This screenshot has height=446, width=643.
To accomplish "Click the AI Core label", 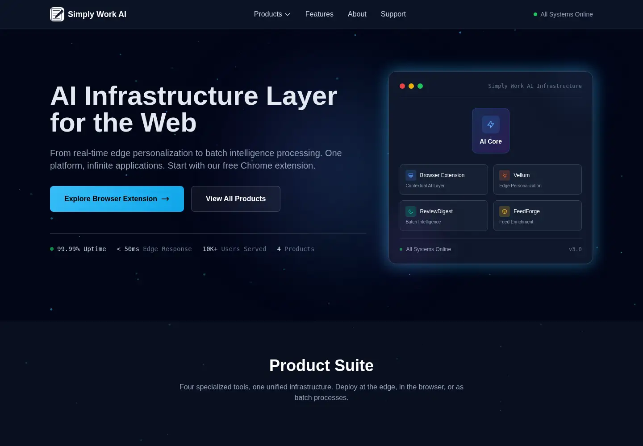I will pos(491,141).
